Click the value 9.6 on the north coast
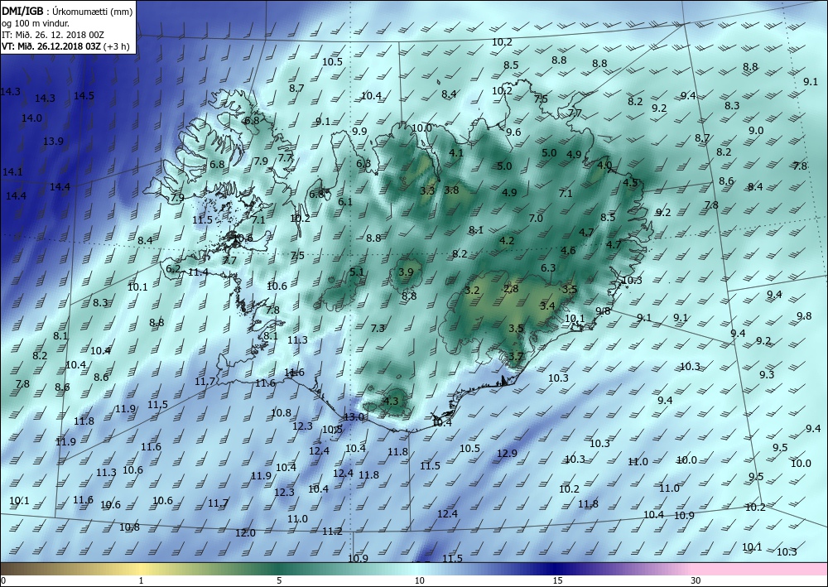 [513, 132]
